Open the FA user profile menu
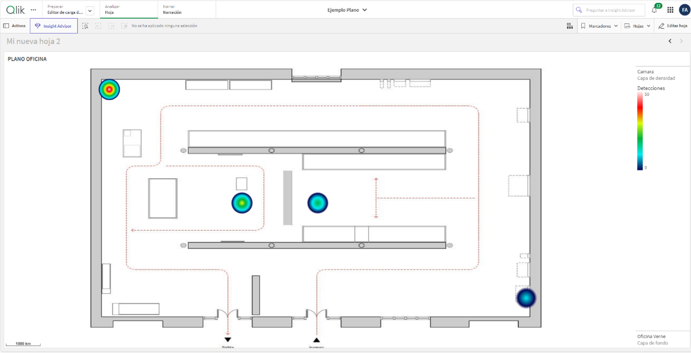Viewport: 691px width, 353px height. coord(684,10)
